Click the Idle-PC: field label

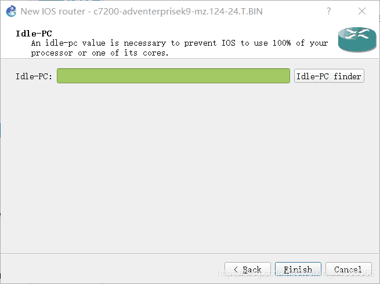click(x=34, y=76)
